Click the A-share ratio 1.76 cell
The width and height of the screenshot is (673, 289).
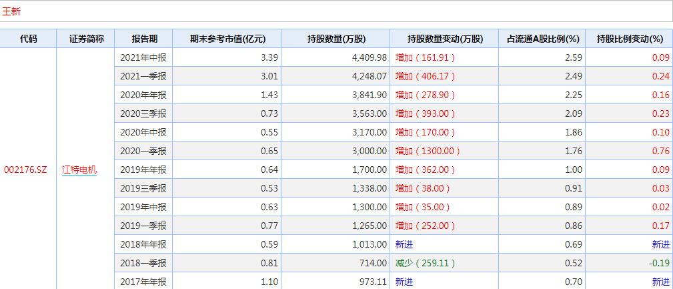pos(542,151)
